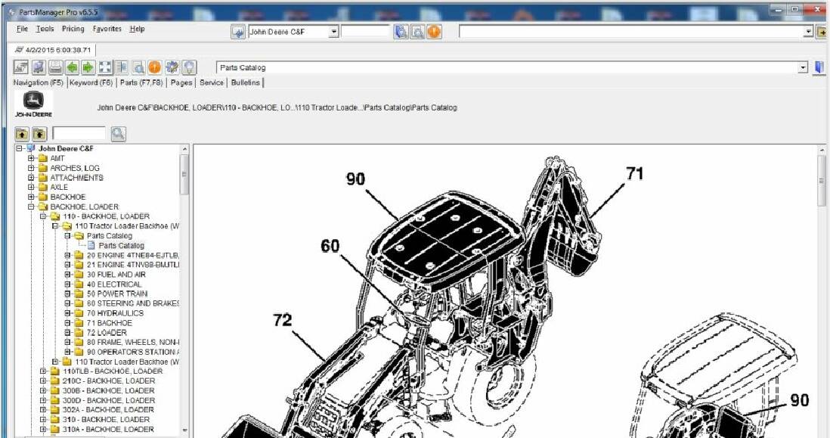Viewport: 830px width, 438px height.
Task: Collapse the 110 - BACKHOE, LOADER folder
Action: pos(43,216)
